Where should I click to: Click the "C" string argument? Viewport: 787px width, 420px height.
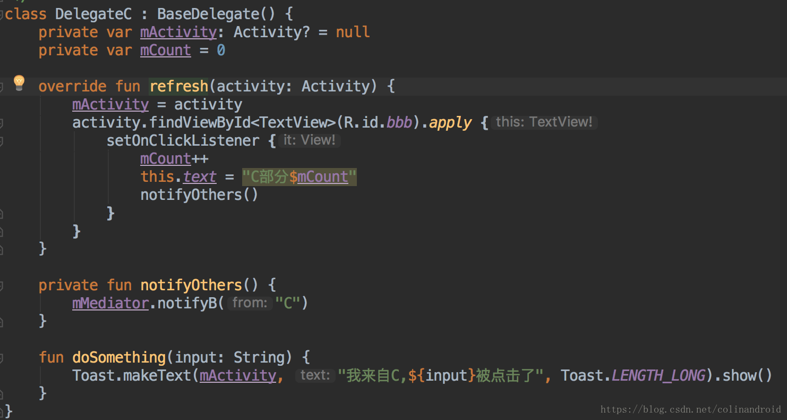click(288, 304)
